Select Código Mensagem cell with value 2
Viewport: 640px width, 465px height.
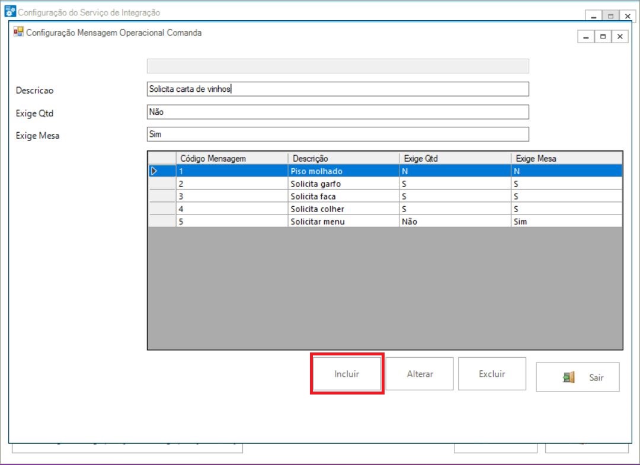[232, 184]
